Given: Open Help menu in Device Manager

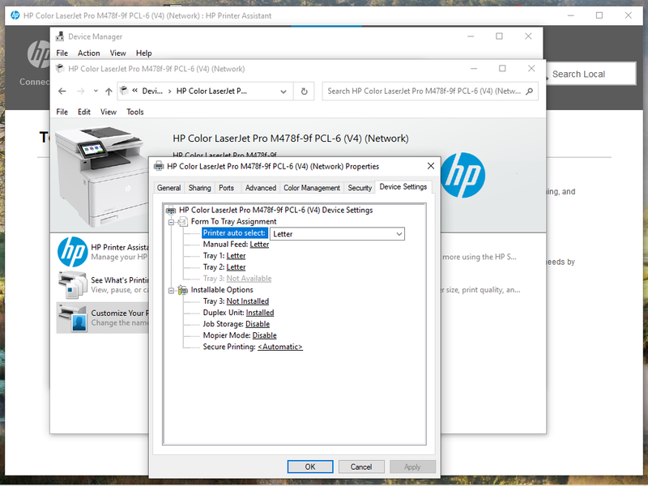Looking at the screenshot, I should tap(144, 53).
